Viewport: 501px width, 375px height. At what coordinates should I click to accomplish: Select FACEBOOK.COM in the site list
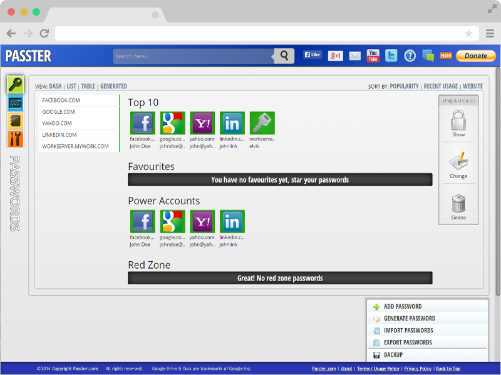tap(79, 100)
